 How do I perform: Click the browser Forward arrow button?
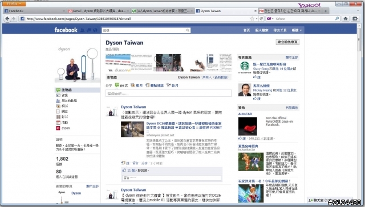pyautogui.click(x=14, y=19)
